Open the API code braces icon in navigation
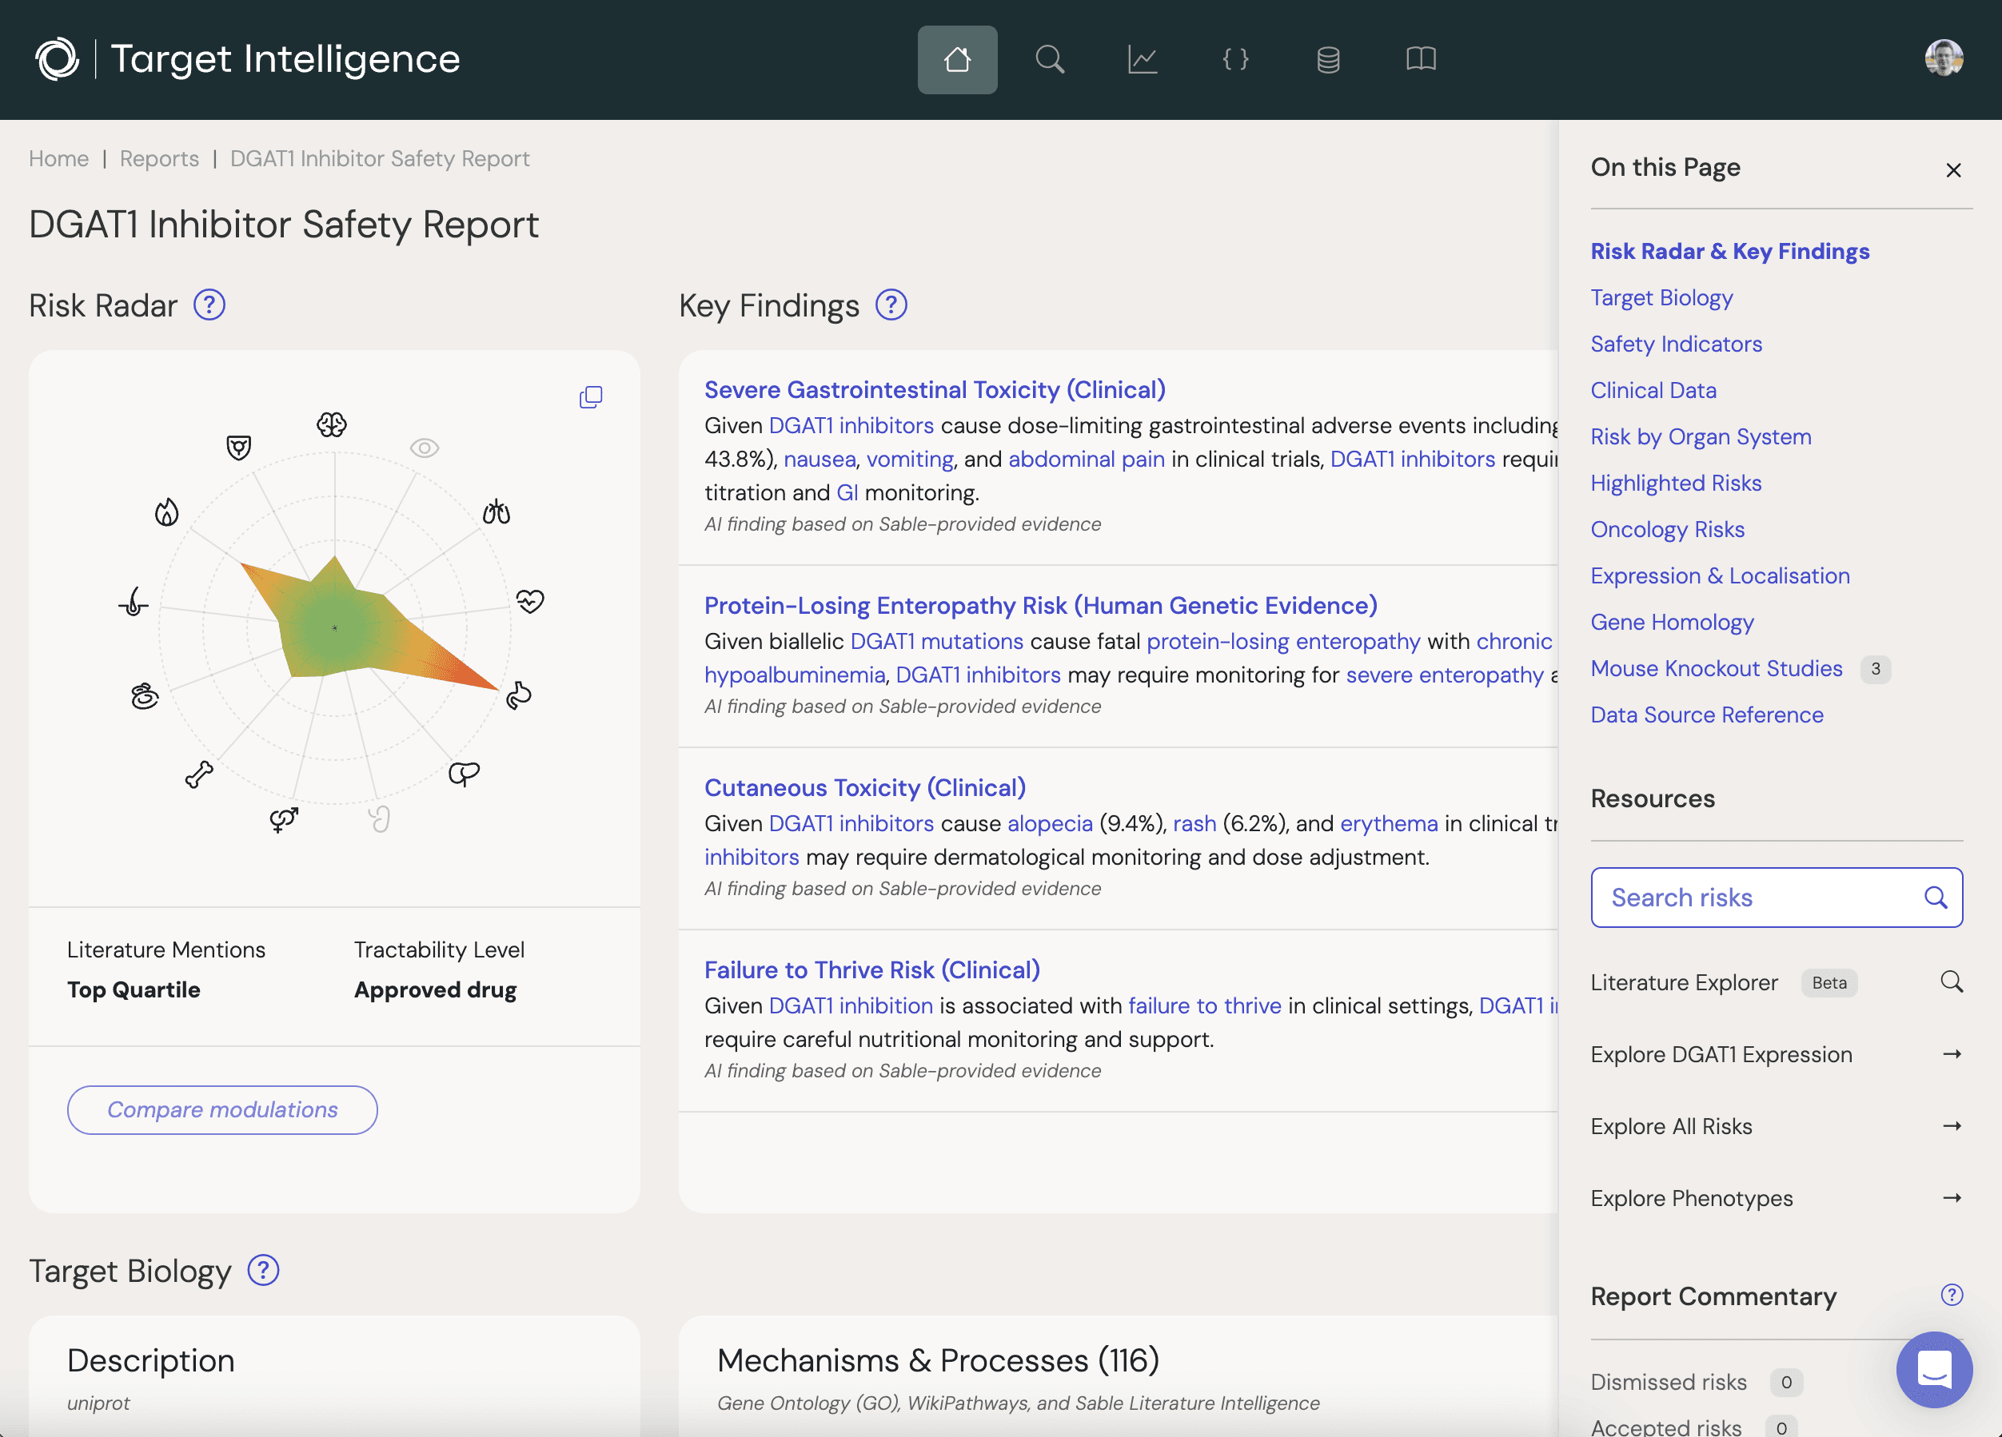The image size is (2002, 1437). coord(1235,59)
